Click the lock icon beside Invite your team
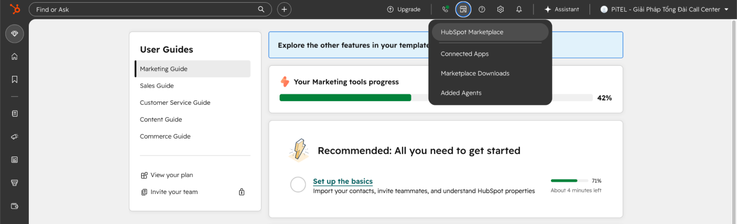Viewport: 737px width, 224px height. click(x=242, y=192)
